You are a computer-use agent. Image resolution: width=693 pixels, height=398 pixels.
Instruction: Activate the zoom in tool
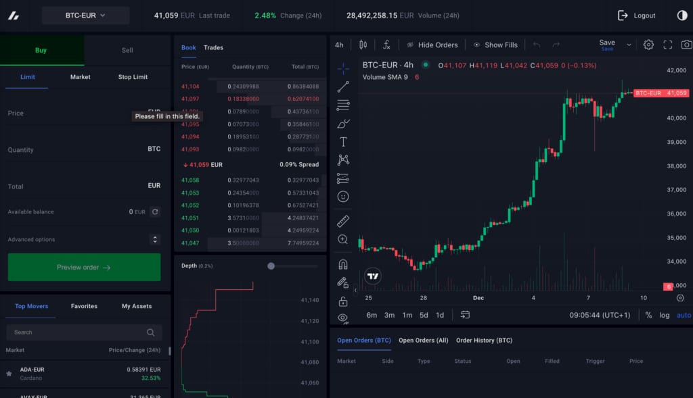click(343, 240)
